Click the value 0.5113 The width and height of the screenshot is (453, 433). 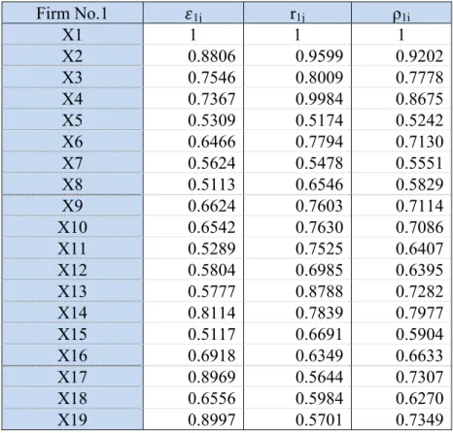point(212,184)
